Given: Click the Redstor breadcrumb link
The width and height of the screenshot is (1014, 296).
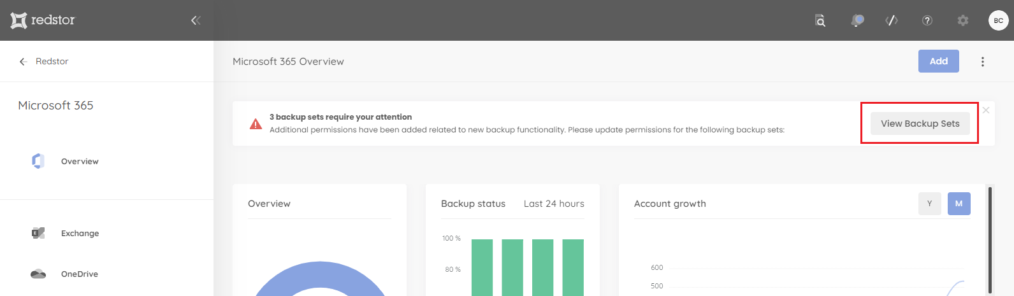Looking at the screenshot, I should [x=52, y=62].
